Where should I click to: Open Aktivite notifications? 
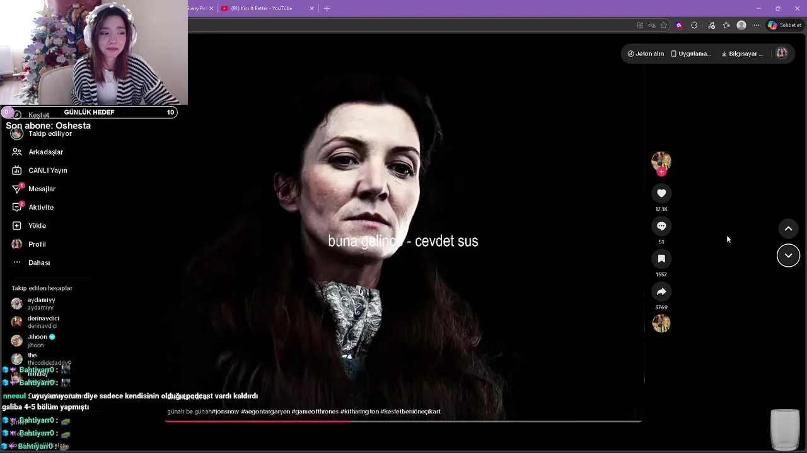tap(41, 207)
